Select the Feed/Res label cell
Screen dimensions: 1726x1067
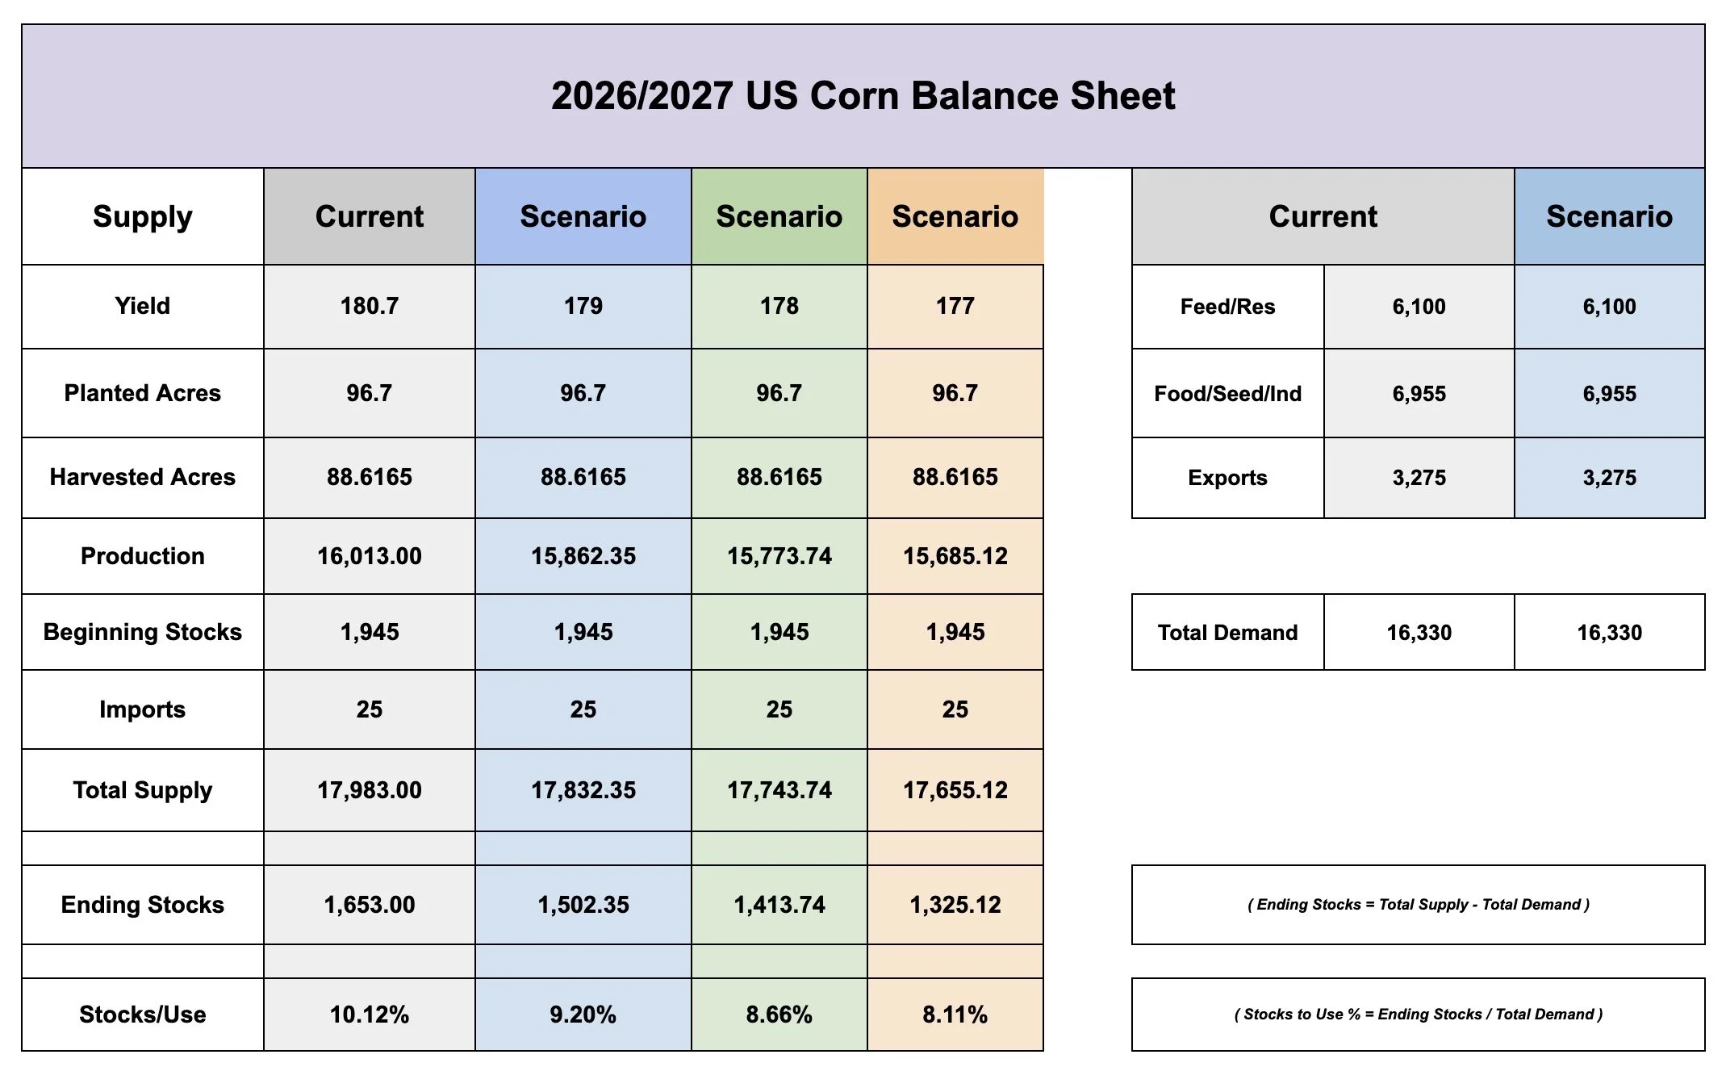[x=1228, y=307]
